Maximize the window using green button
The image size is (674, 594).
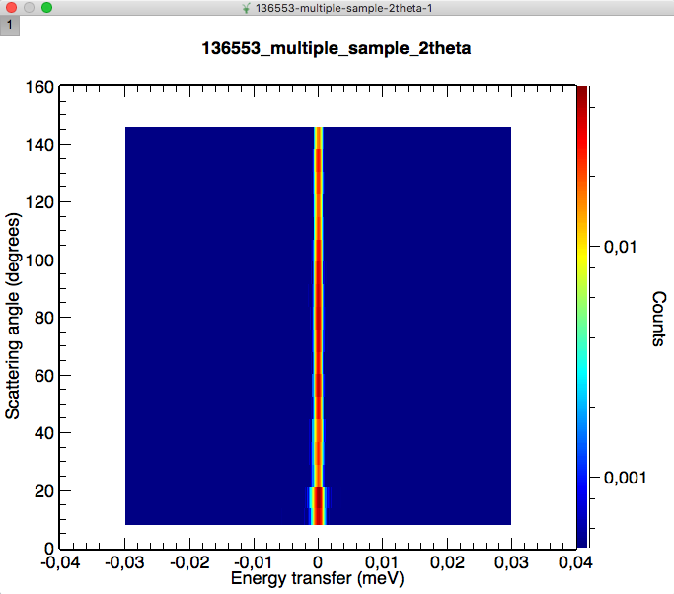pyautogui.click(x=46, y=8)
